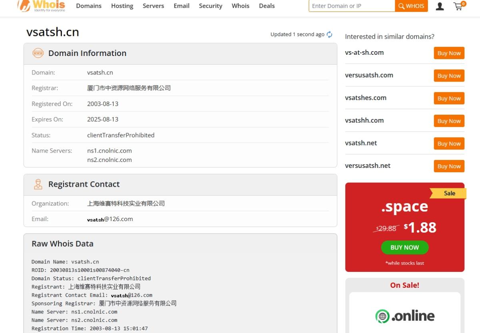Click the shopping cart icon

pos(458,6)
